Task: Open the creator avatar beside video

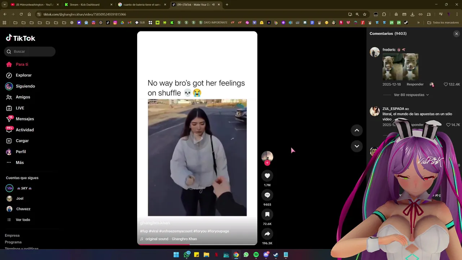Action: [x=267, y=157]
